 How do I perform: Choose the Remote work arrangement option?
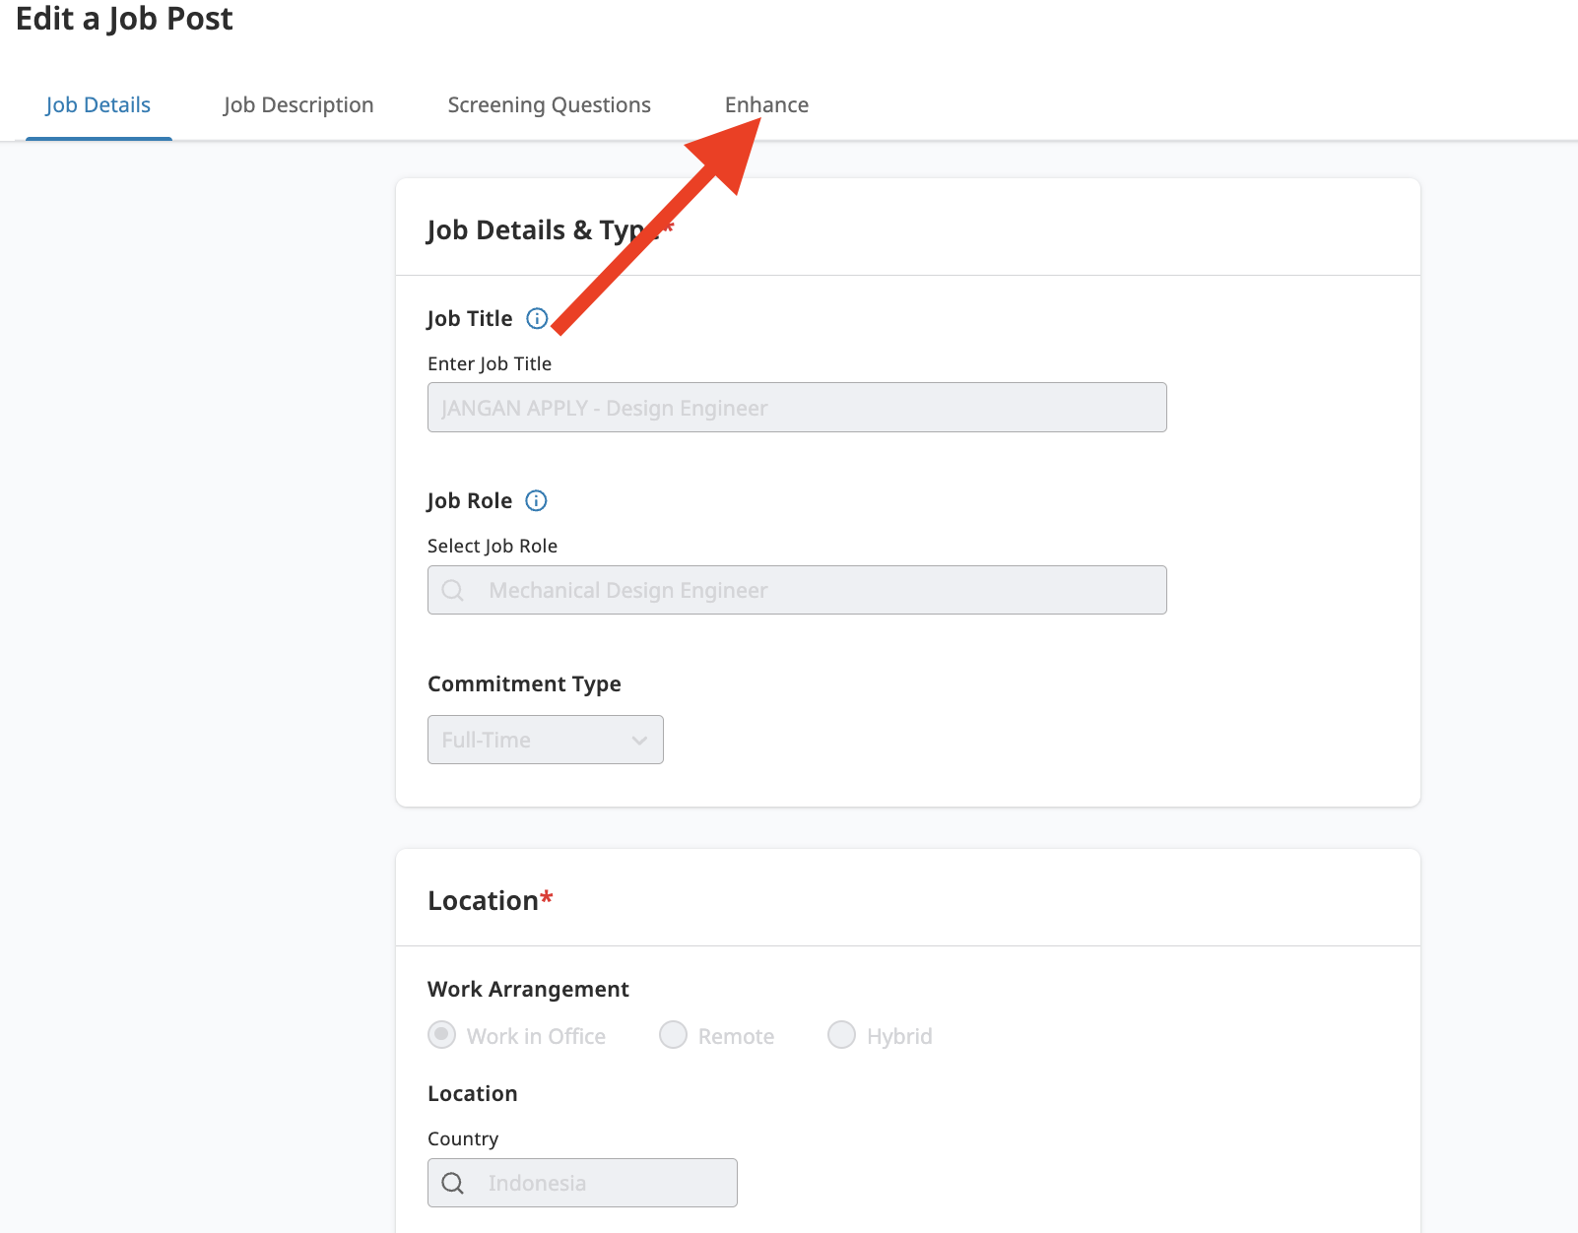674,1035
